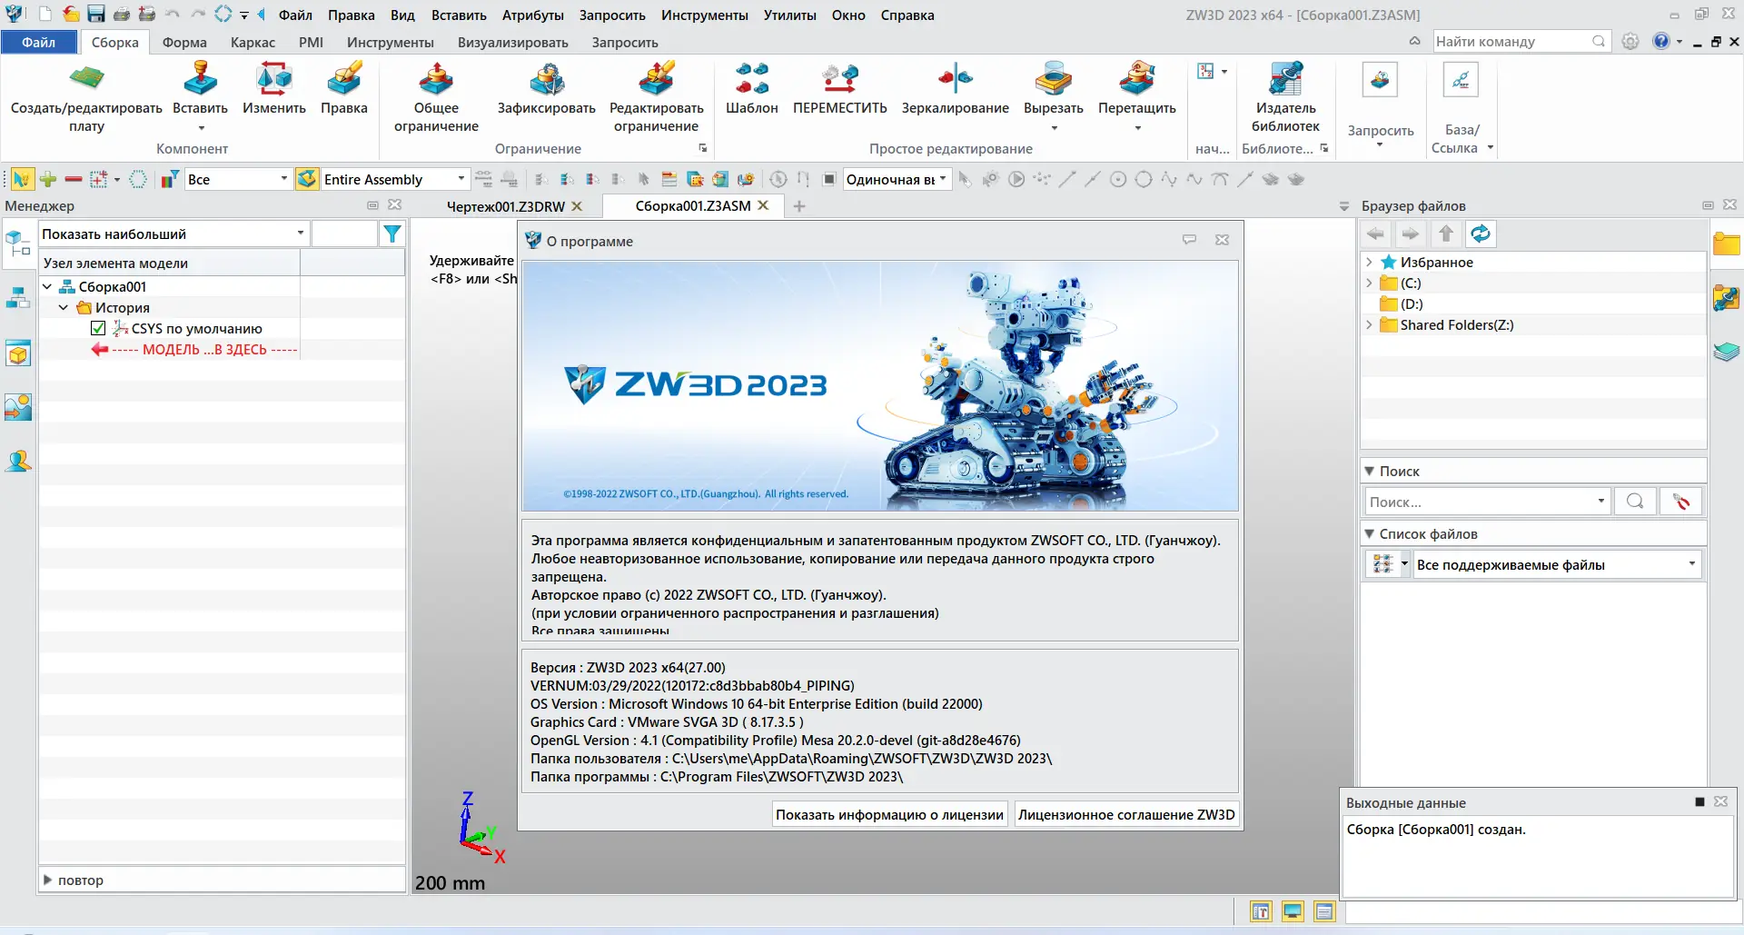1744x935 pixels.
Task: Switch to the PMI ribbon tab
Action: 311,42
